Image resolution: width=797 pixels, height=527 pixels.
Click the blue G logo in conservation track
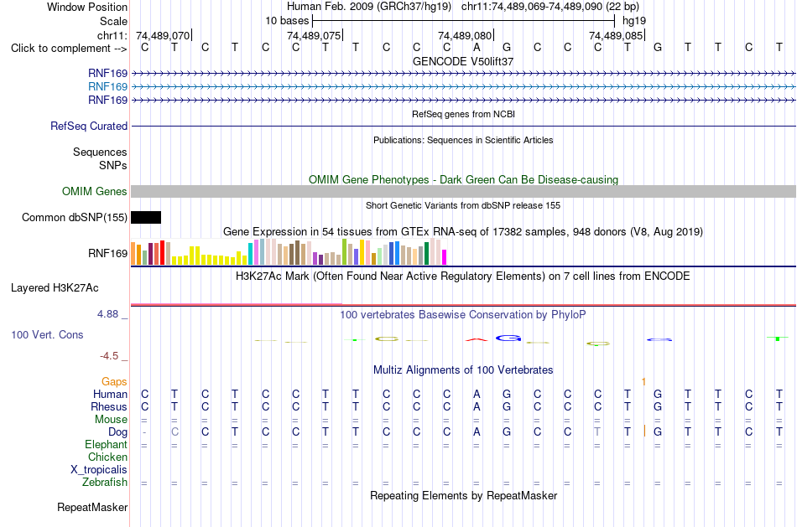tap(508, 338)
